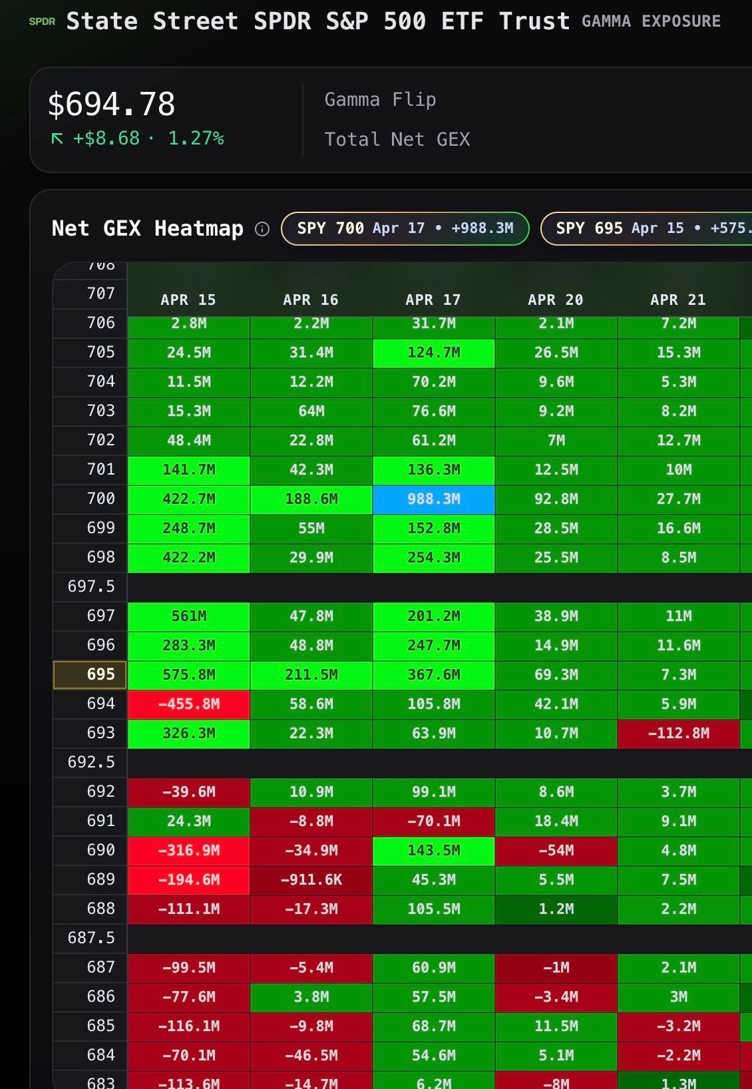Image resolution: width=752 pixels, height=1089 pixels.
Task: Click the 124.7M cell
Action: pyautogui.click(x=434, y=353)
